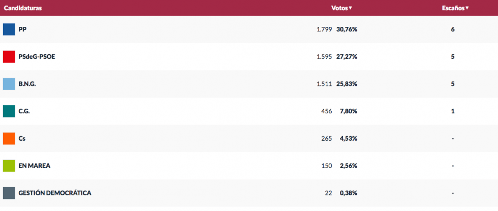Click the PSdeG-PSOE red color square
This screenshot has height=211, width=498.
[9, 57]
